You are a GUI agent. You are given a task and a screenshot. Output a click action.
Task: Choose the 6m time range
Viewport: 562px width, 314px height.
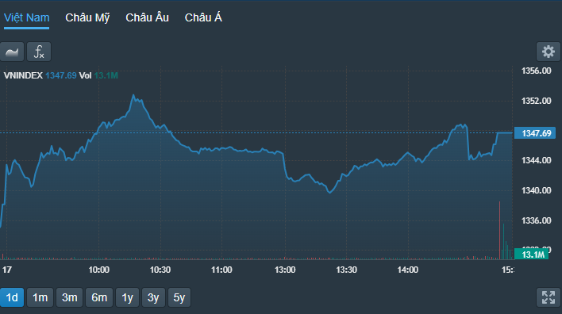click(99, 297)
